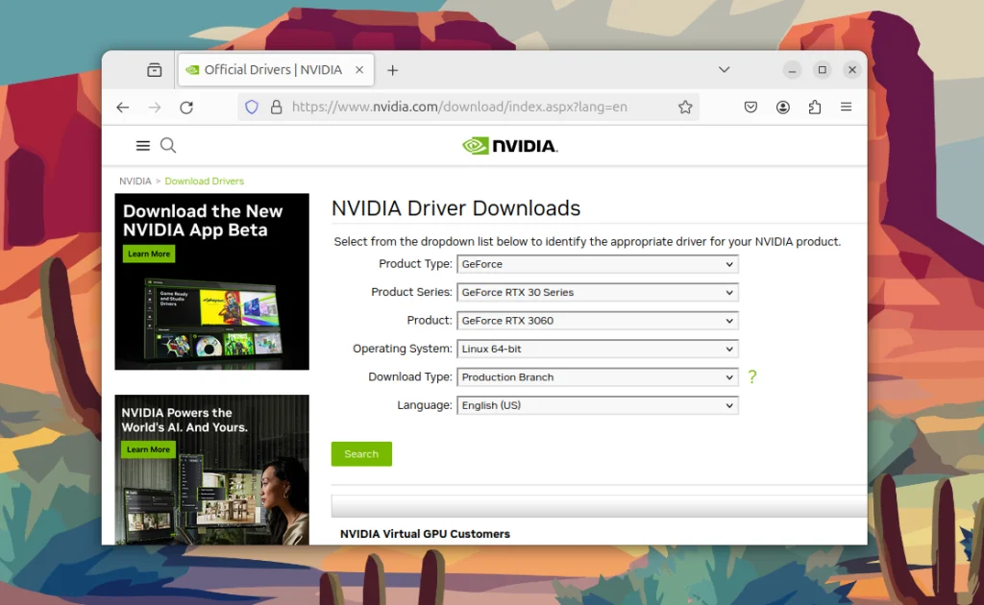The image size is (984, 605).
Task: Open the Firefox extensions puzzle icon
Action: 815,108
